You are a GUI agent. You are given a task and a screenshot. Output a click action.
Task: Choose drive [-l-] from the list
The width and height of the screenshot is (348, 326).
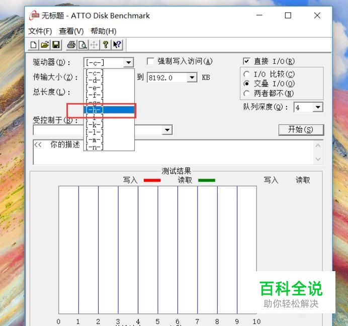tap(109, 132)
